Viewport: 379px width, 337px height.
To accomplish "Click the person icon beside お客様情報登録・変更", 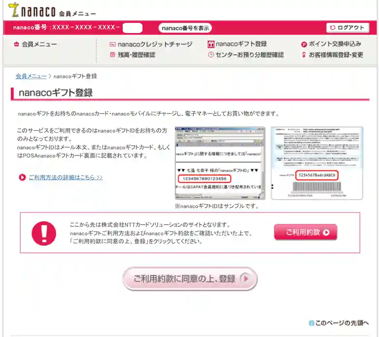I will (x=304, y=55).
